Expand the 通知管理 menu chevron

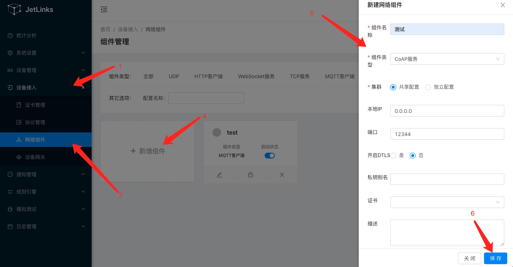click(83, 174)
